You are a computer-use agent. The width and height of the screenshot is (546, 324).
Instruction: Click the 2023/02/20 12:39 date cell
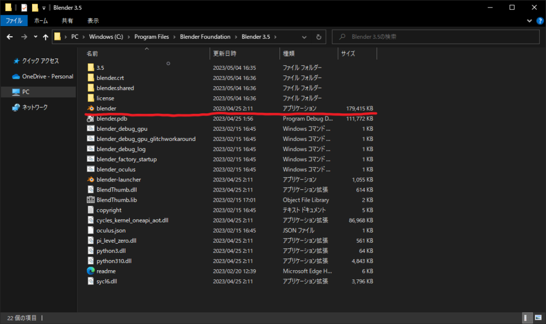point(235,271)
